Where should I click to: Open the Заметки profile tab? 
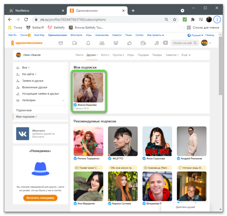pyautogui.click(x=172, y=55)
